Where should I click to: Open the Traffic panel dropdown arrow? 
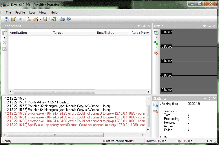tap(205, 26)
